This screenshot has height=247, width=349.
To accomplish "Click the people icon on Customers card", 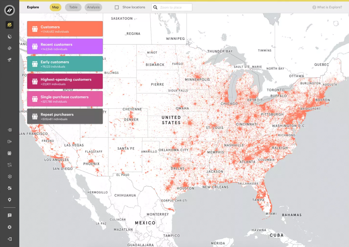I will coord(35,29).
